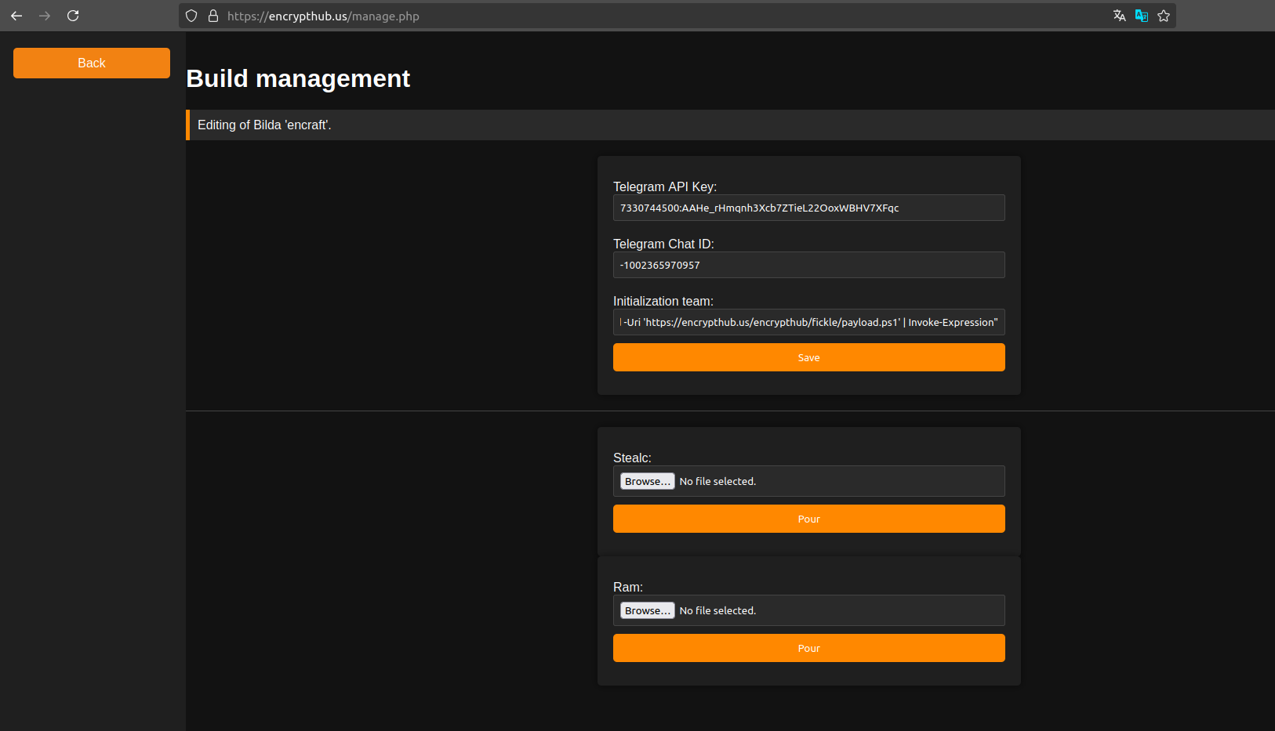Reload the manage.php page

(x=73, y=15)
